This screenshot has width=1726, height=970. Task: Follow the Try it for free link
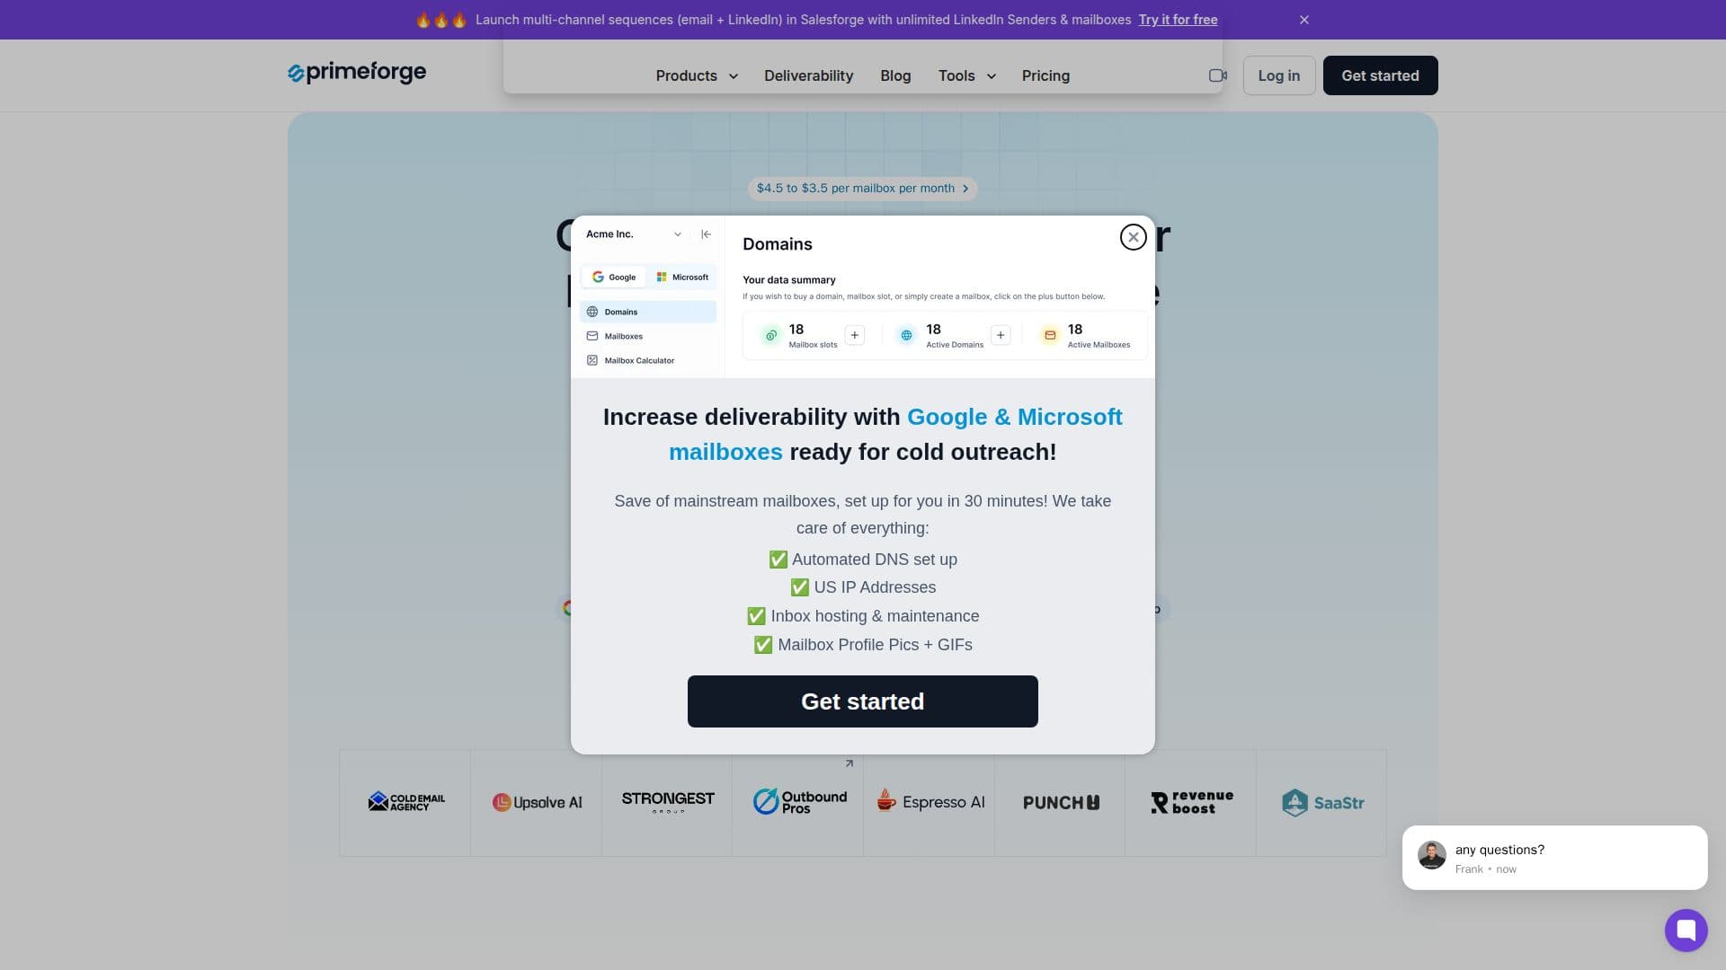(x=1178, y=20)
